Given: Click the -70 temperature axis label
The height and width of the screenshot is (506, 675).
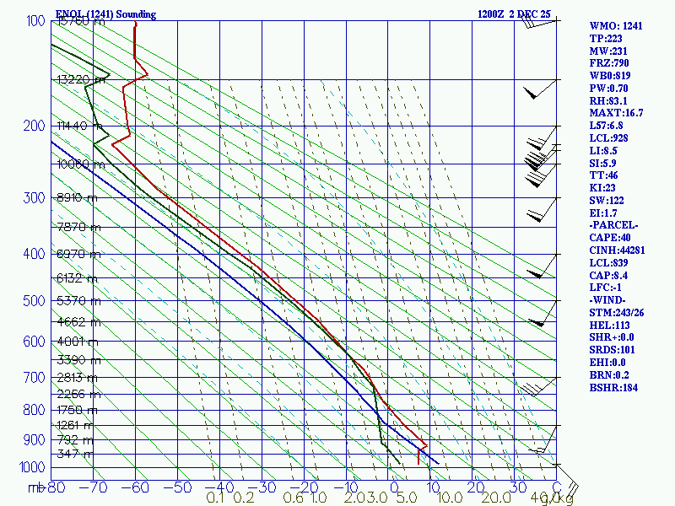Looking at the screenshot, I should tap(94, 487).
